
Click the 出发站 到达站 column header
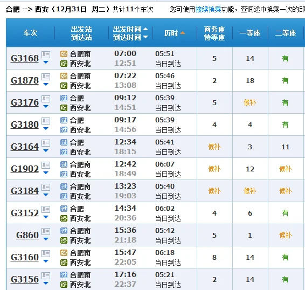81,33
